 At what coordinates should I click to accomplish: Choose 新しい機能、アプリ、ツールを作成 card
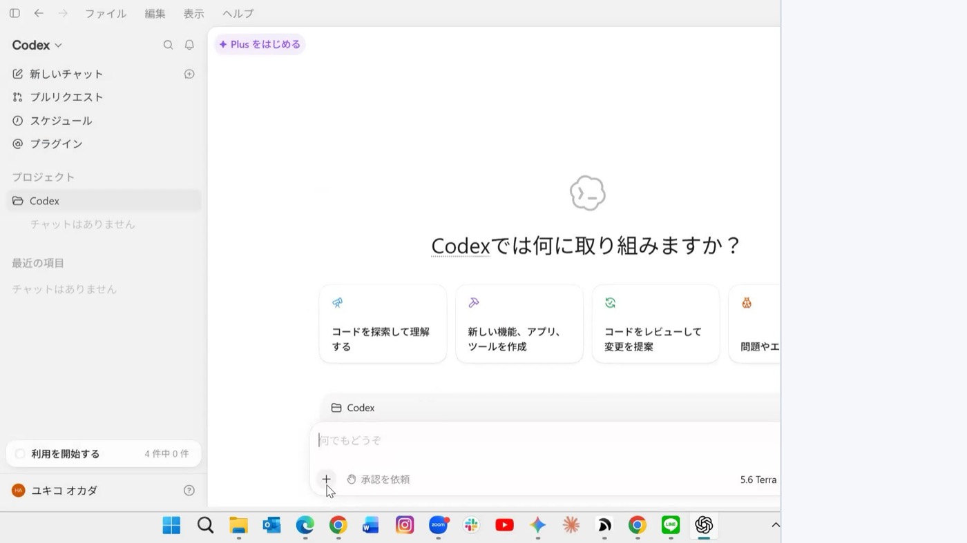pyautogui.click(x=519, y=324)
